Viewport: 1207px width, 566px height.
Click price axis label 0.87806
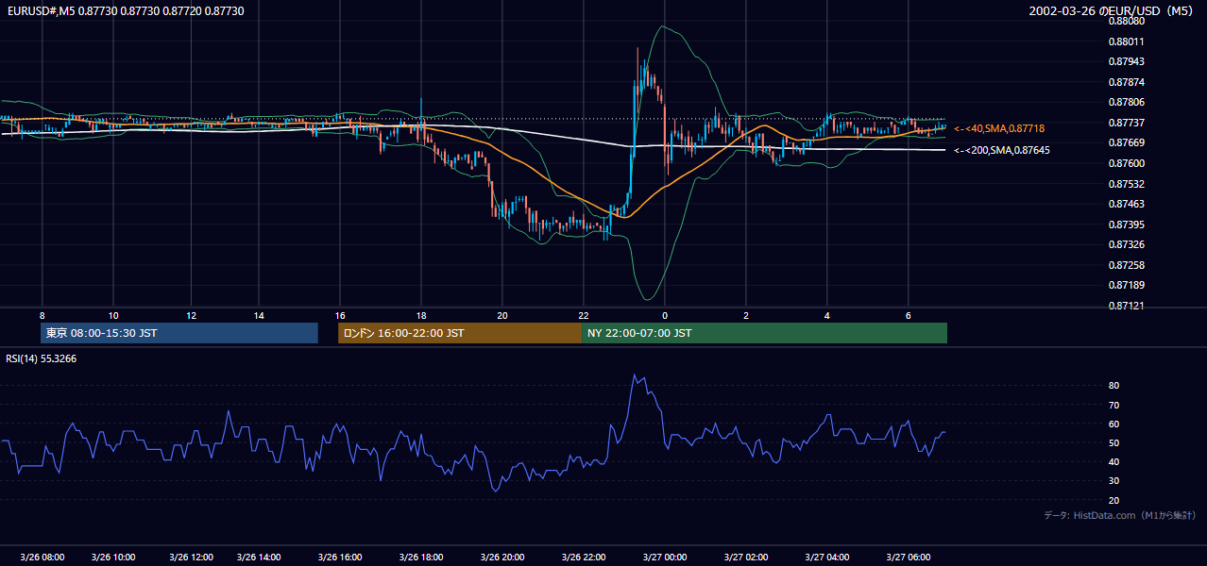pyautogui.click(x=1127, y=103)
